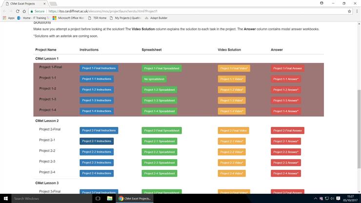The width and height of the screenshot is (361, 203).
Task: Click the CMet Lesson 1 heading
Action: pos(47,59)
